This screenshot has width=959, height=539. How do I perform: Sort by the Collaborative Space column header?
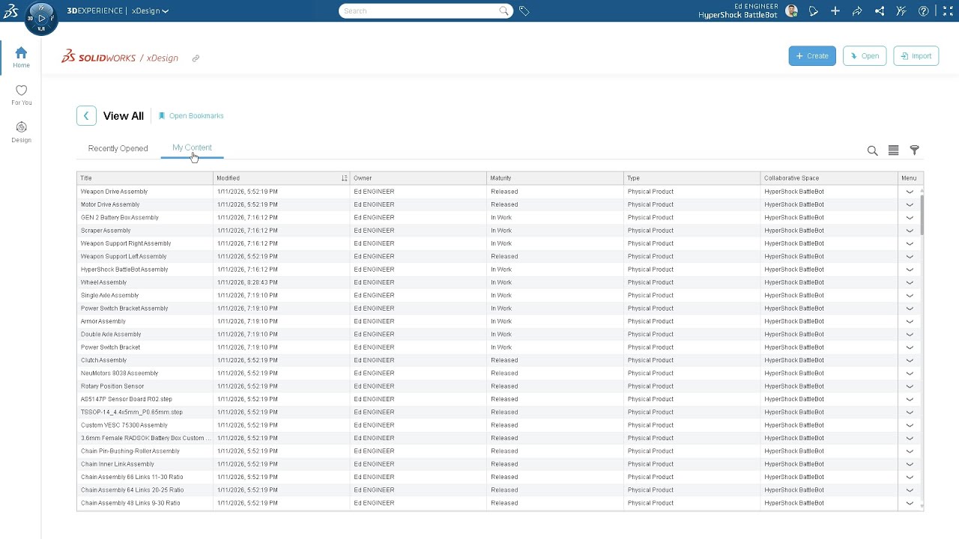click(x=829, y=178)
